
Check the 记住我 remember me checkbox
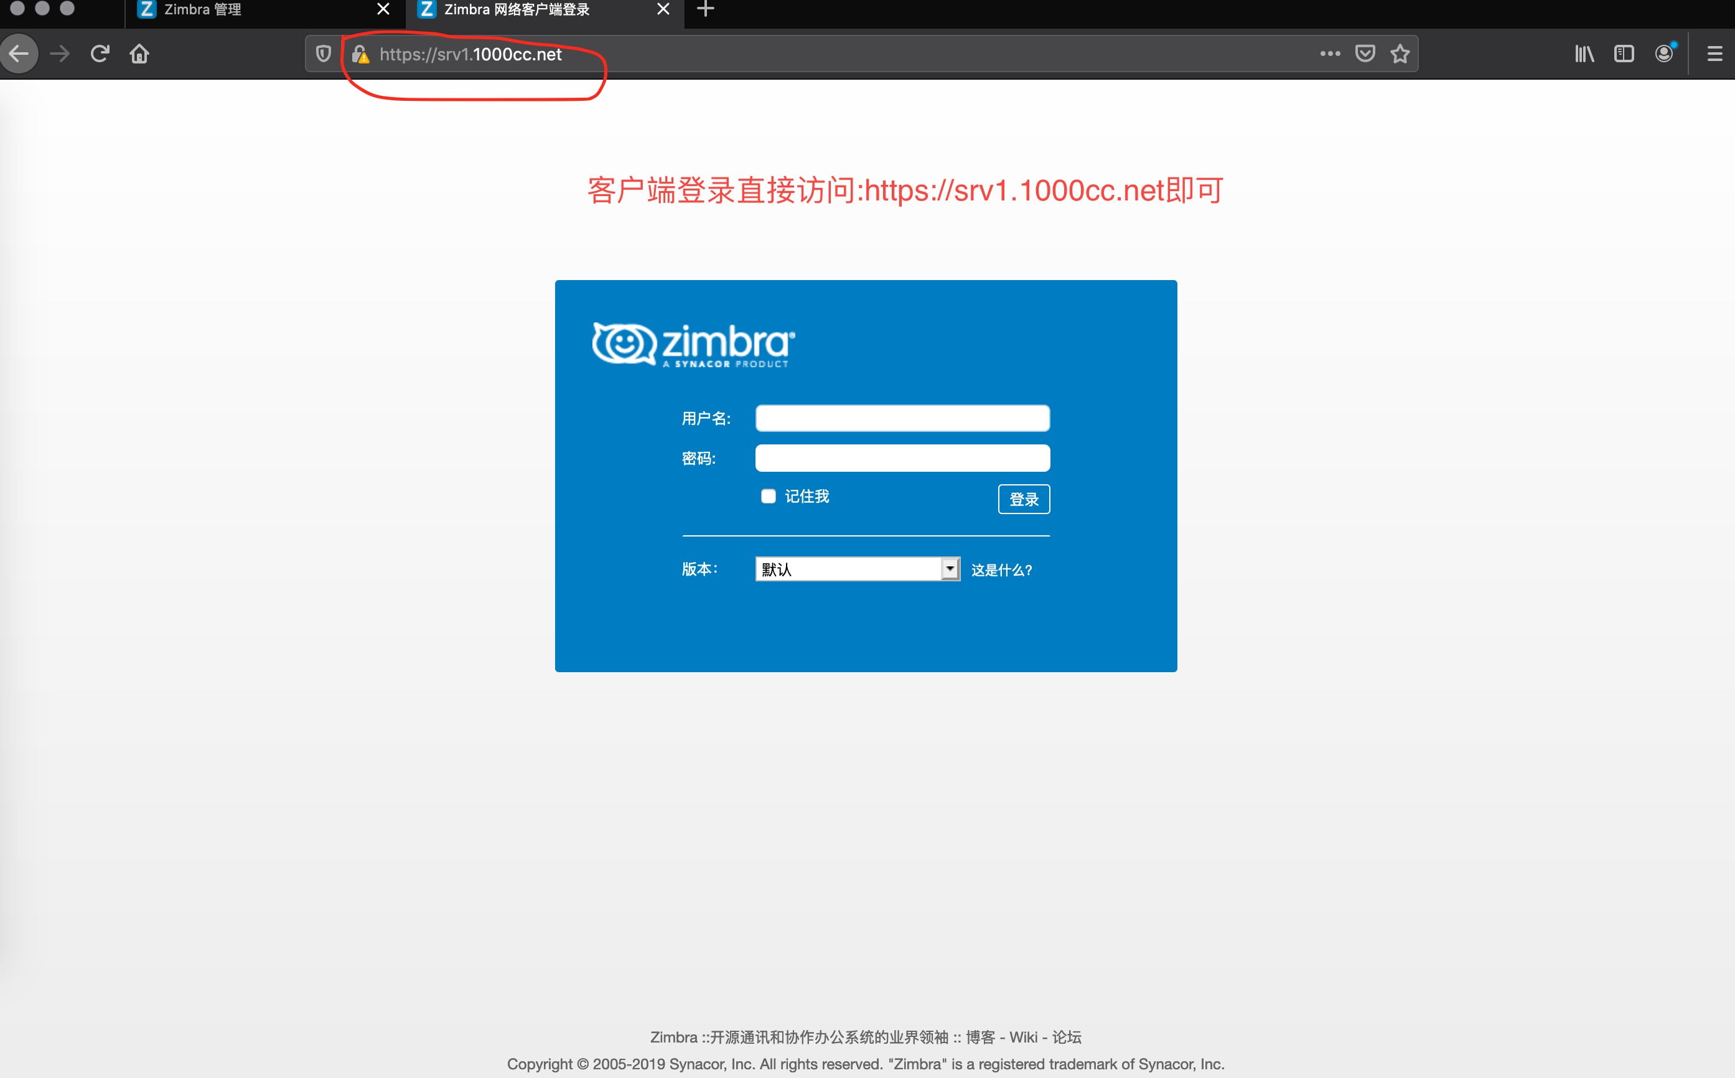(768, 496)
